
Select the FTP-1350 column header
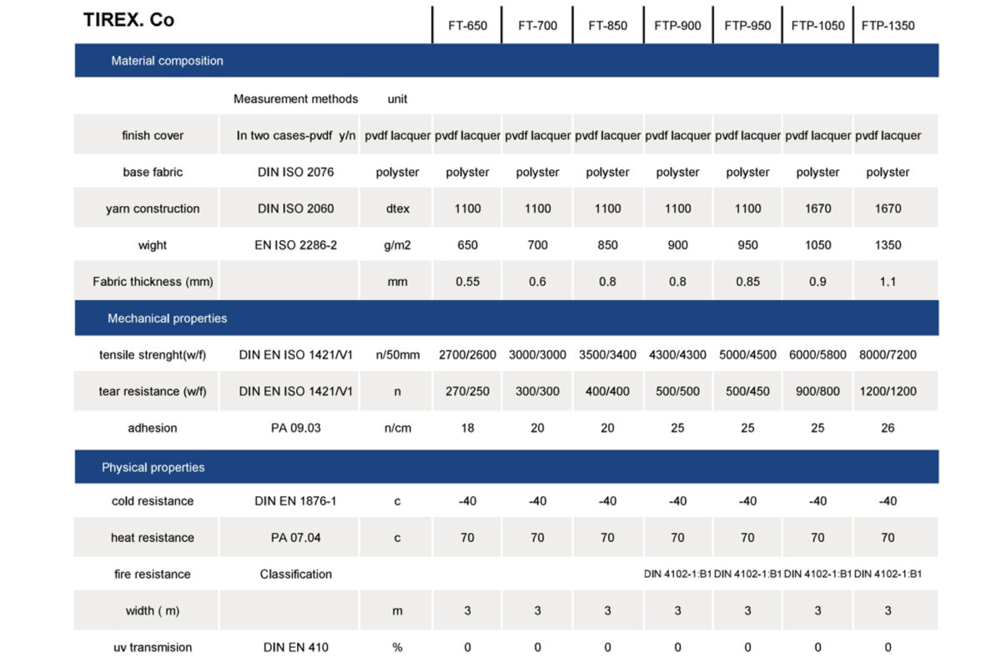[888, 25]
